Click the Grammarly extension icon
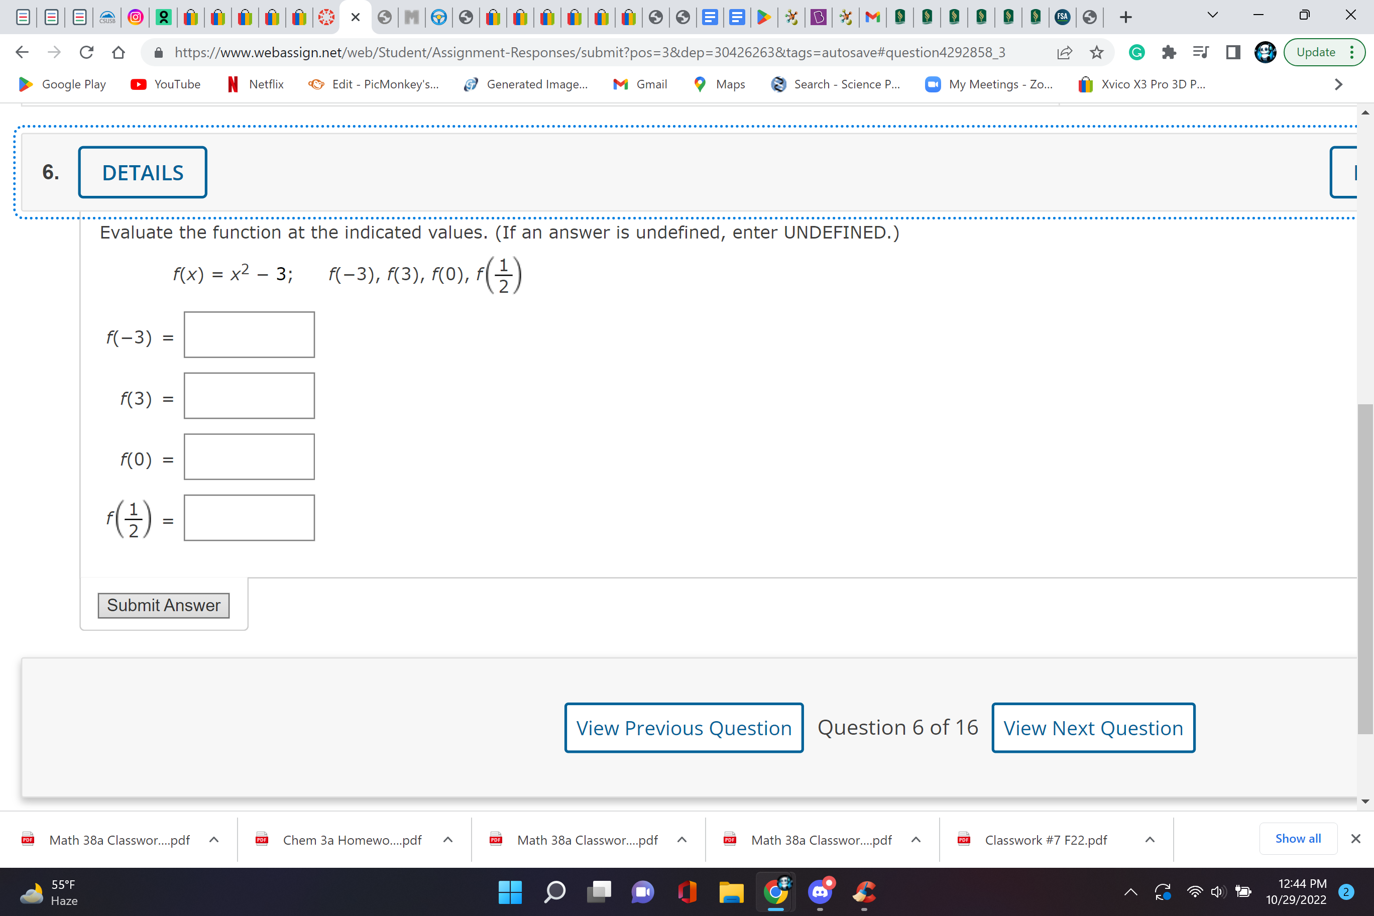The image size is (1374, 916). pos(1136,52)
